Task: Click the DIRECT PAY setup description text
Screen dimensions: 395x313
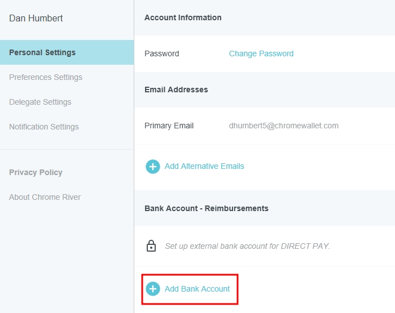Action: point(247,246)
